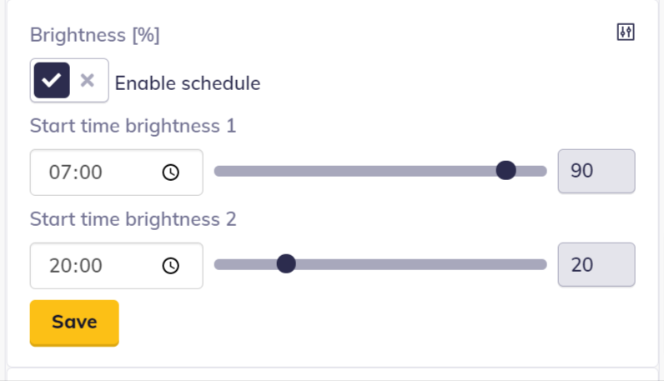Click the "Enable schedule" label
This screenshot has width=664, height=381.
tap(187, 83)
